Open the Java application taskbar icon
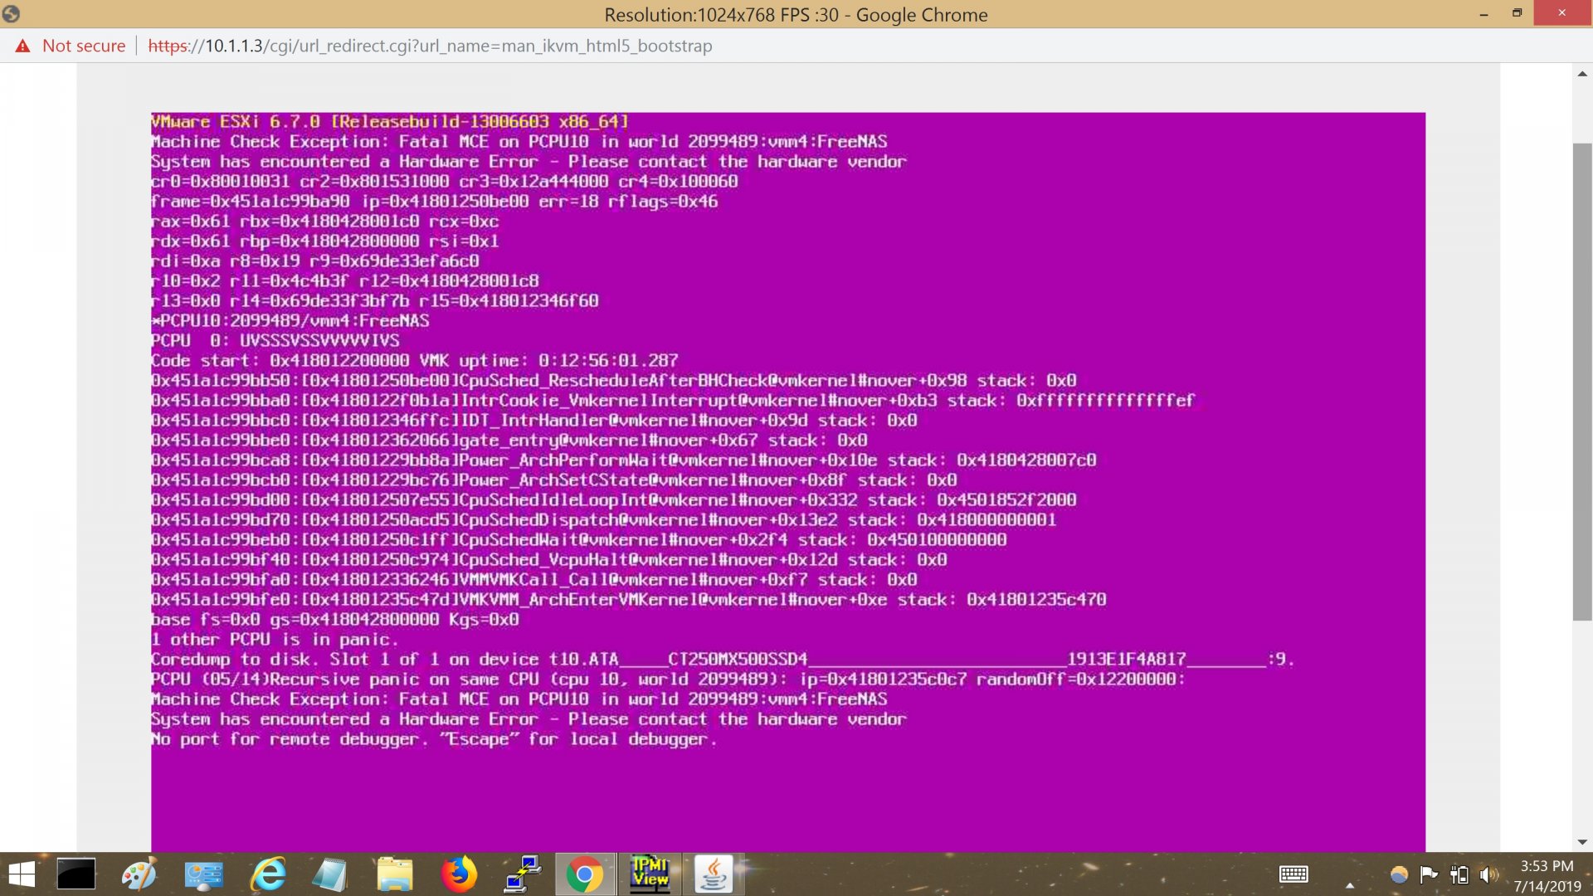The width and height of the screenshot is (1593, 896). pyautogui.click(x=714, y=874)
